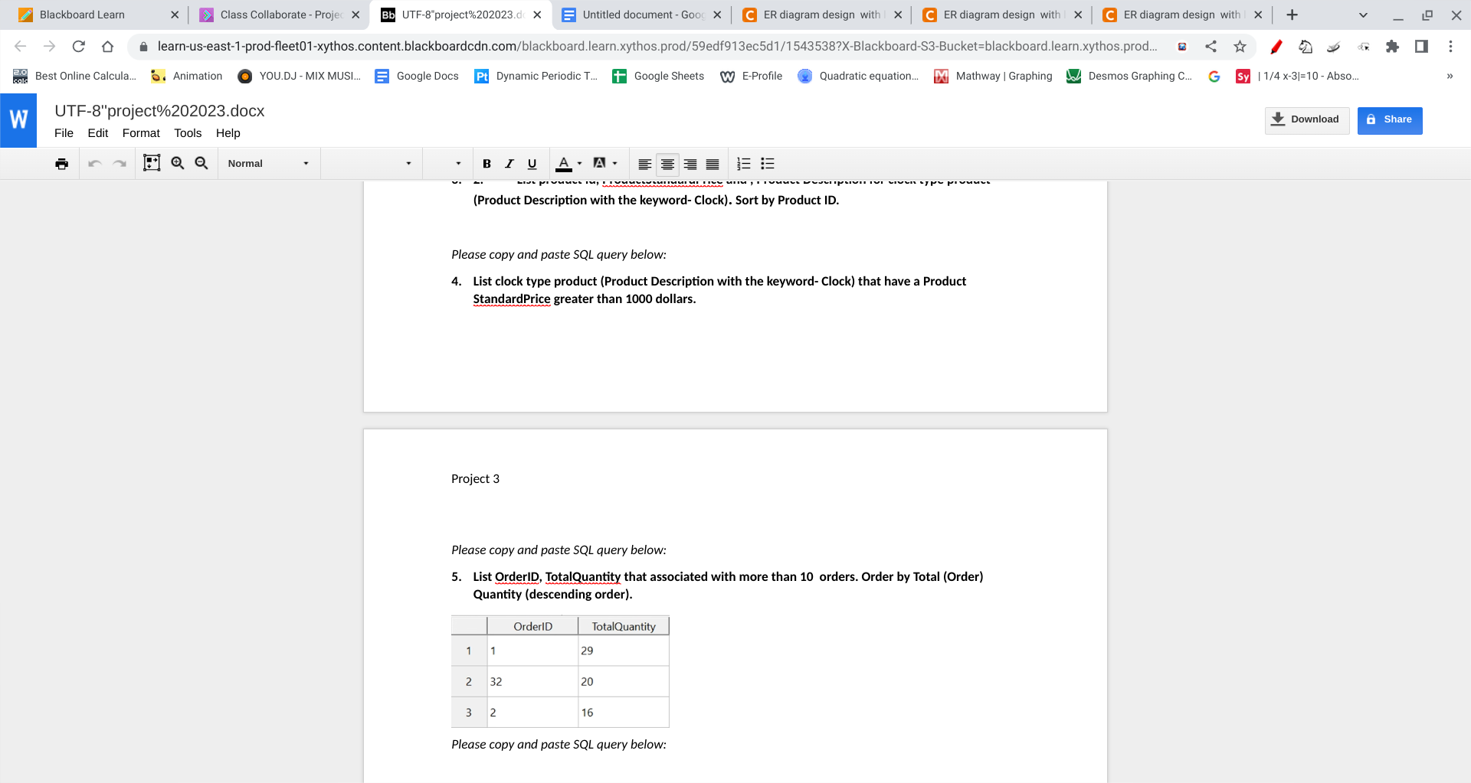
Task: Toggle italic formatting
Action: (509, 163)
